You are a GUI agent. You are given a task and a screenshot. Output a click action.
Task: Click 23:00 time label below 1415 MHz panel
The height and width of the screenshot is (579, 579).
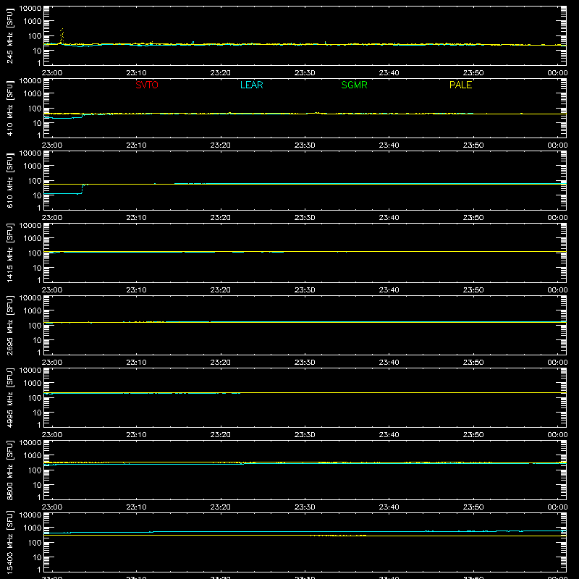point(51,290)
